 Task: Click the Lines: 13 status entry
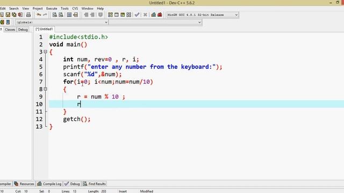(69, 191)
